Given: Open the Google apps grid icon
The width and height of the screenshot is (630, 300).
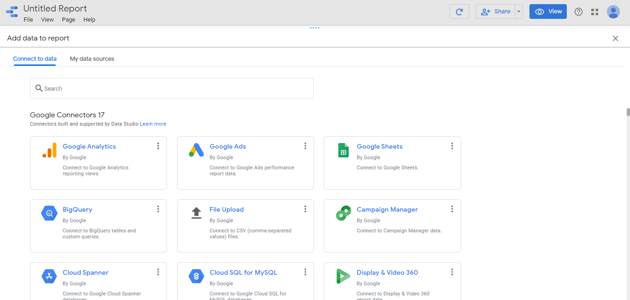Looking at the screenshot, I should tap(594, 12).
